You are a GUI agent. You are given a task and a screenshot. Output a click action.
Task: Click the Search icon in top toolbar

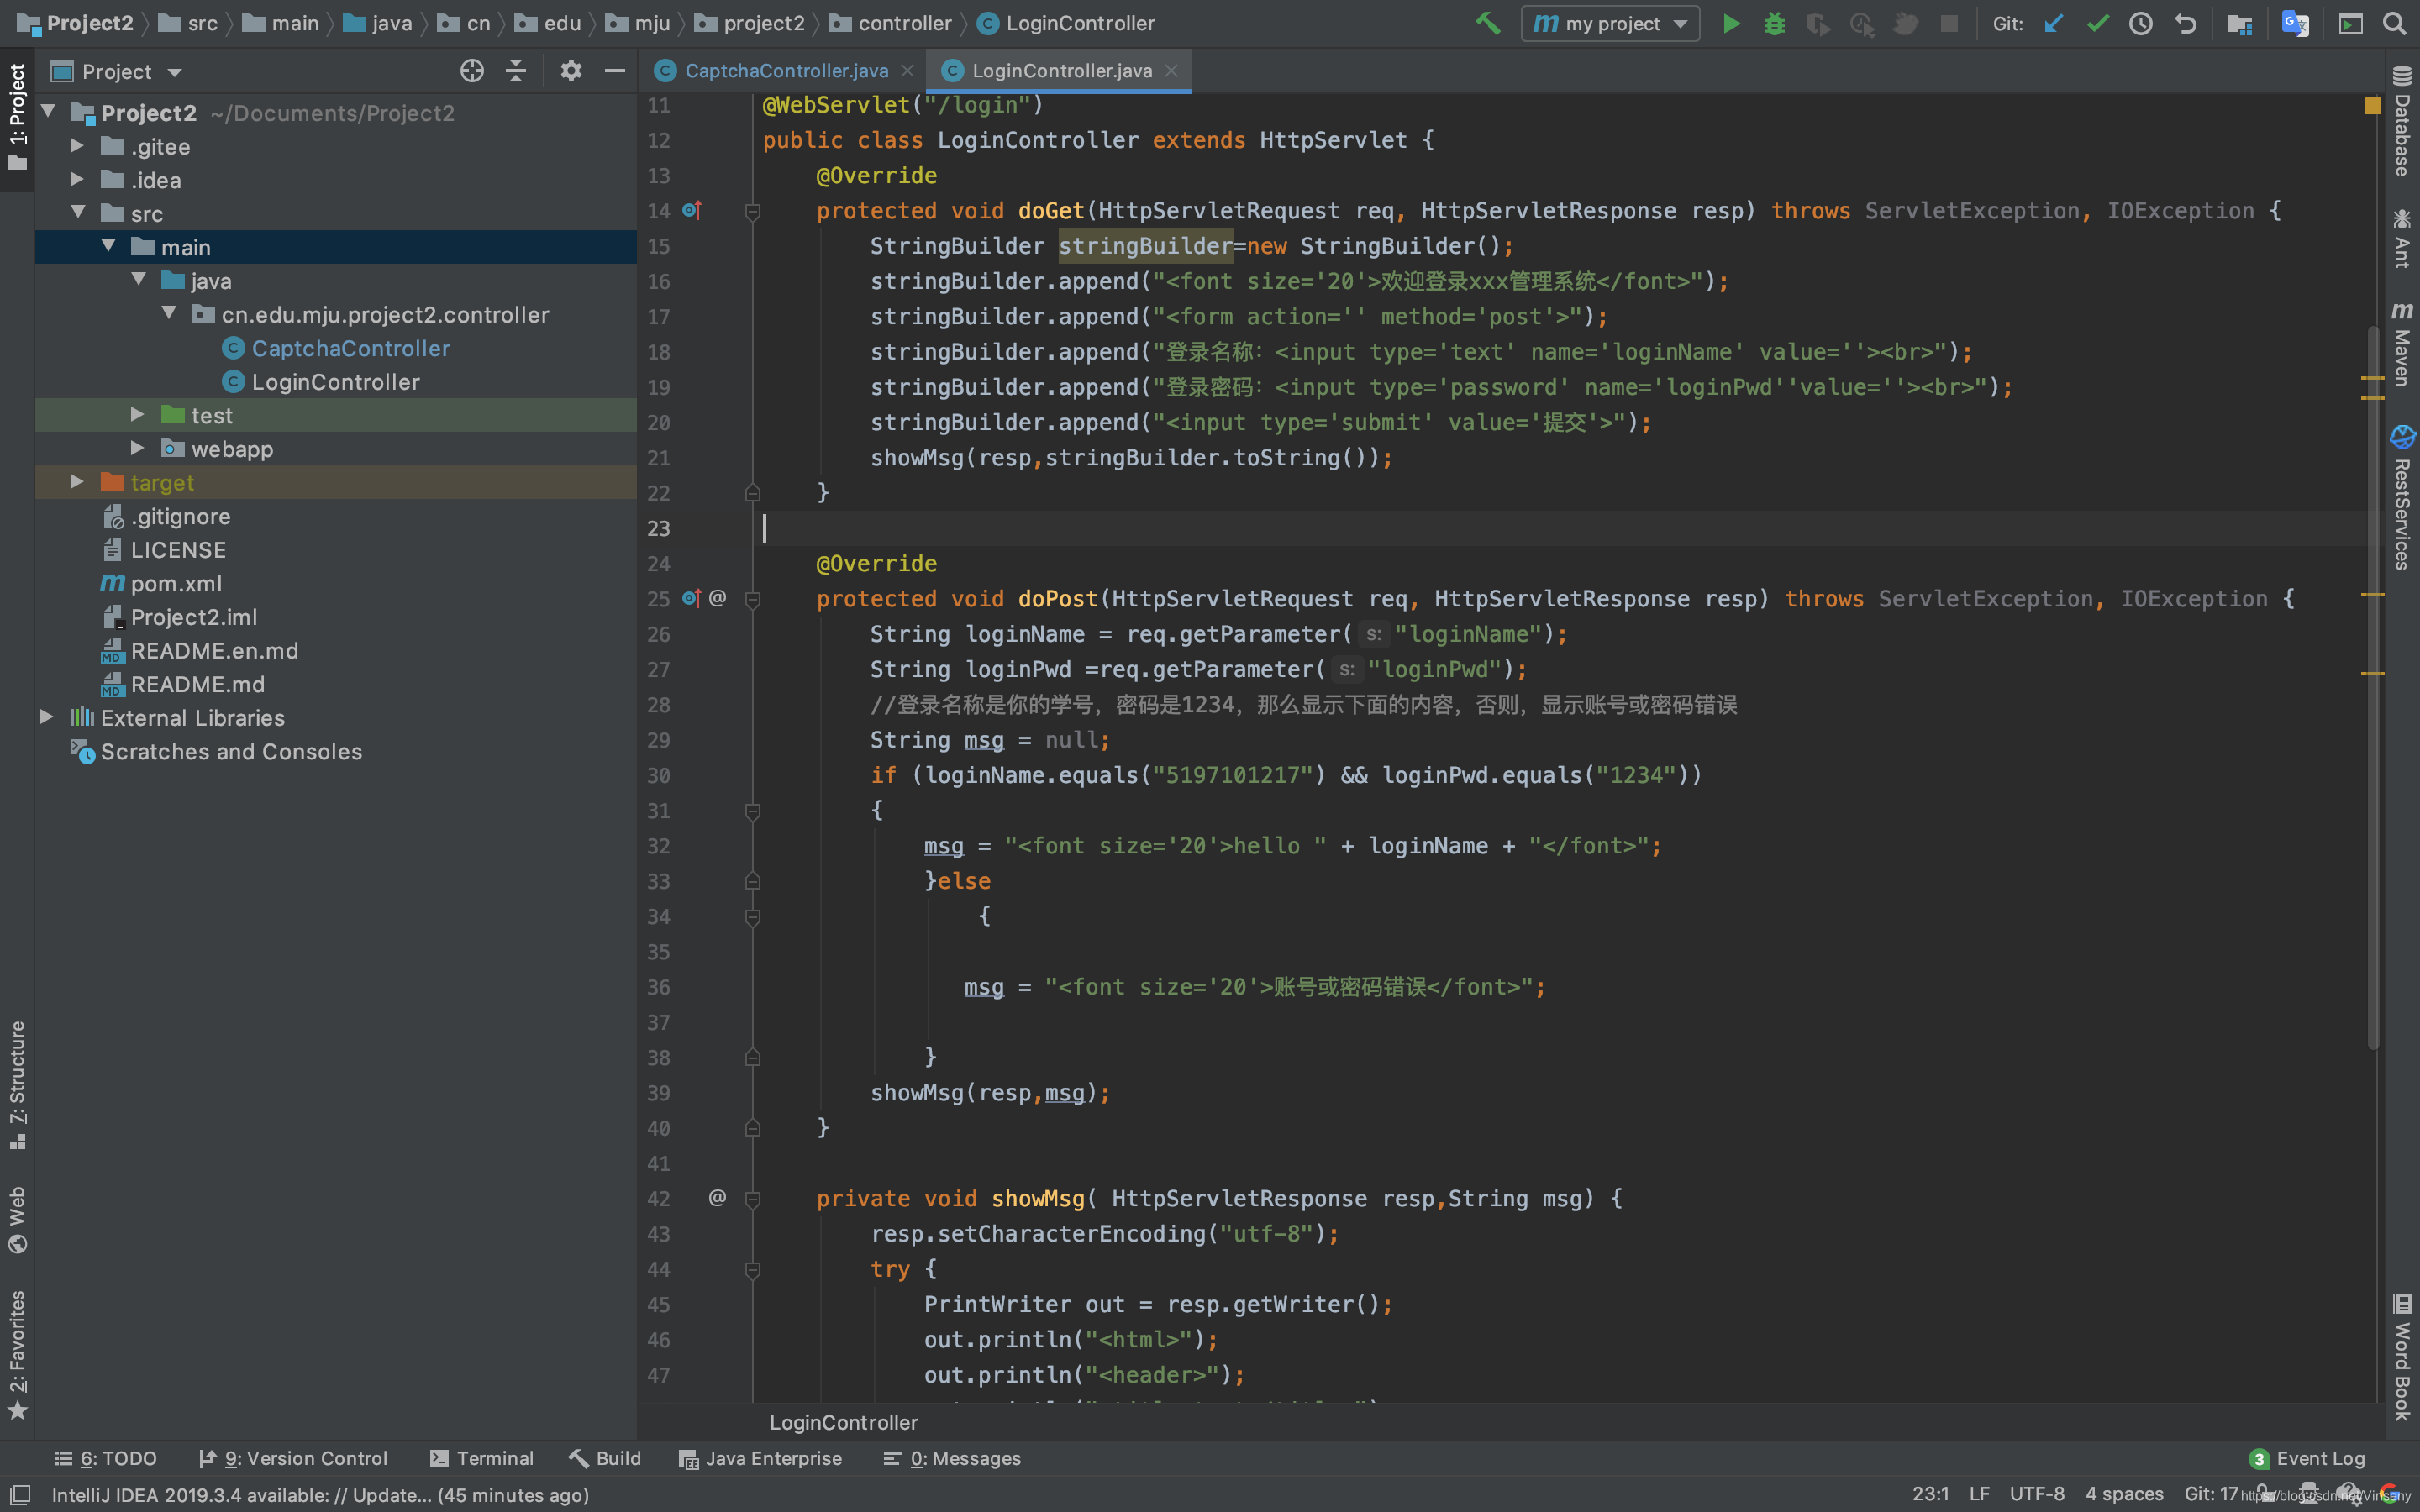point(2394,23)
